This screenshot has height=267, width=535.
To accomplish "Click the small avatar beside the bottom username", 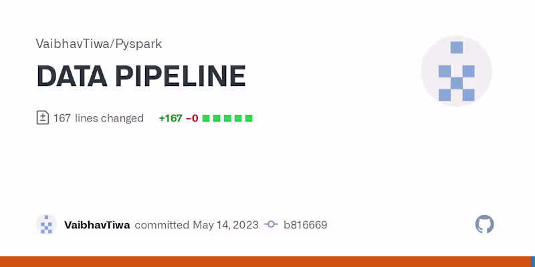I will [x=46, y=225].
